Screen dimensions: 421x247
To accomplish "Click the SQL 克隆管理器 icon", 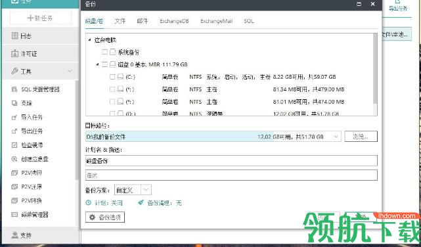I will [14, 89].
